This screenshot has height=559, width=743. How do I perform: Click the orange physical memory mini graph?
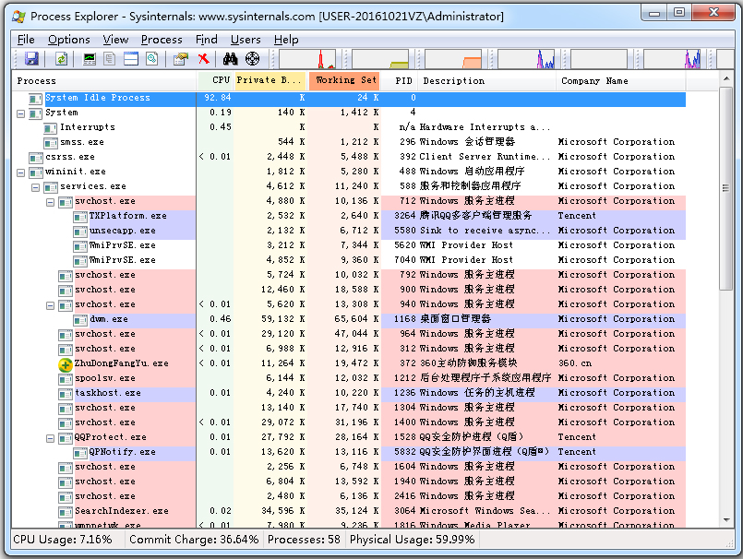(x=453, y=59)
